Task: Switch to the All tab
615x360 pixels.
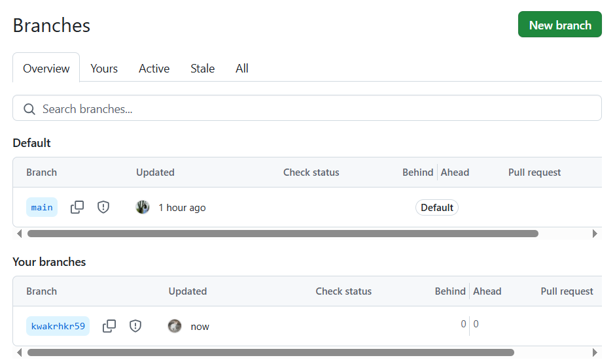Action: [x=242, y=68]
